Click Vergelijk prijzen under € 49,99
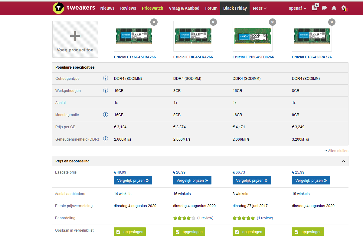Image resolution: width=363 pixels, height=241 pixels. pos(133,180)
